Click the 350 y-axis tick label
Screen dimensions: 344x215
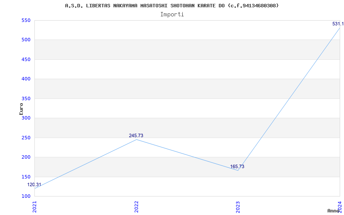coord(26,98)
